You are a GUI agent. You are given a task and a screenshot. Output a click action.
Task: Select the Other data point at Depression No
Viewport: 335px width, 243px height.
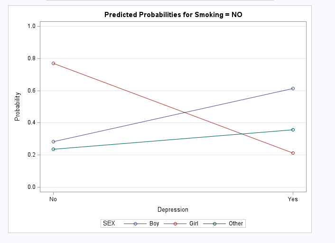(54, 149)
